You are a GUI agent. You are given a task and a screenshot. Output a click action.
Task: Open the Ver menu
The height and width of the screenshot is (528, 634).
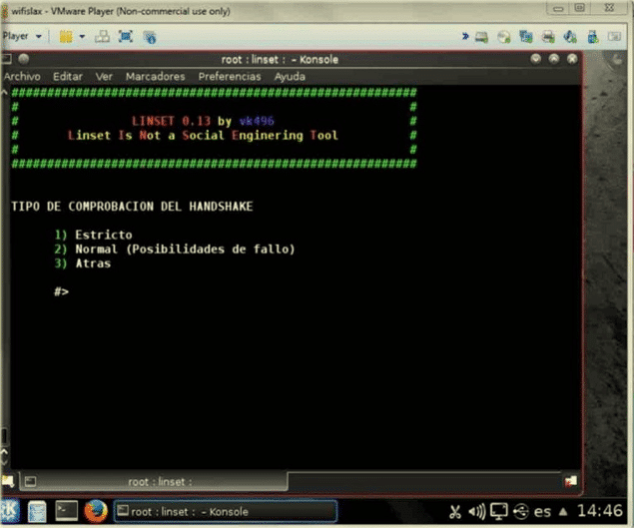pos(104,77)
